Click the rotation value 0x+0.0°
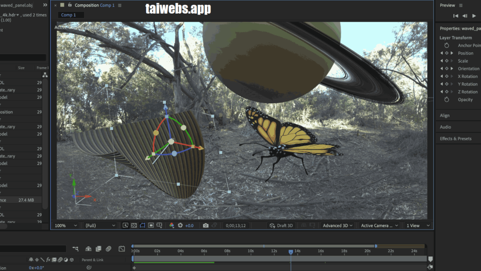481x271 pixels. 36,268
